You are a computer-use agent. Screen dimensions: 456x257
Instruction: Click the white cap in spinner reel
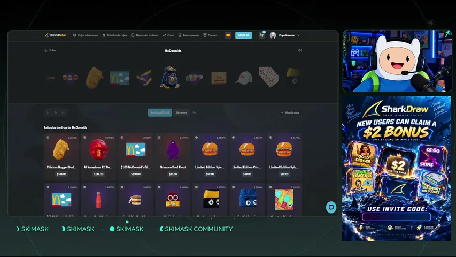(x=244, y=78)
